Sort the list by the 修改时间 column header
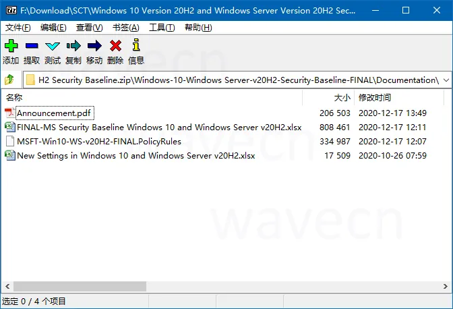Screen dimensions: 453x309 pyautogui.click(x=399, y=98)
